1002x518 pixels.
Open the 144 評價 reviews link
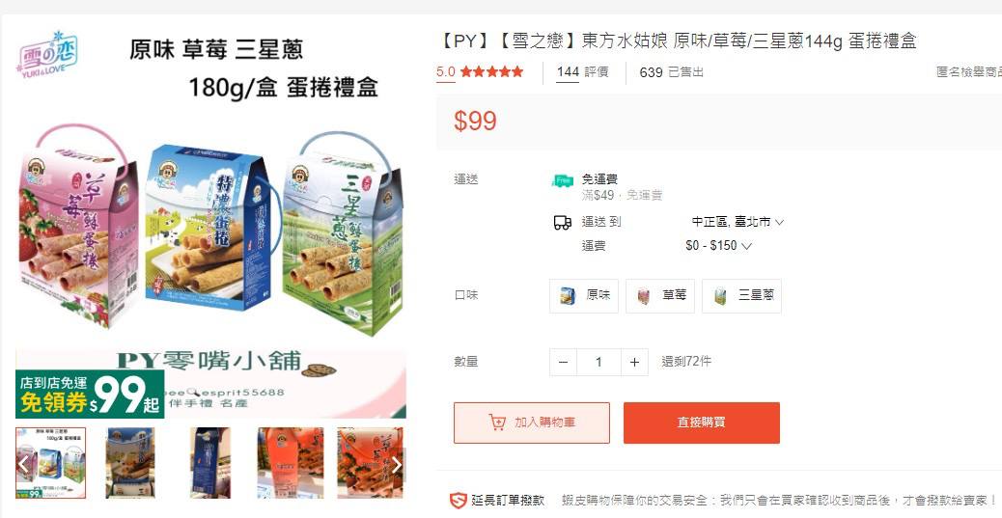pyautogui.click(x=582, y=71)
